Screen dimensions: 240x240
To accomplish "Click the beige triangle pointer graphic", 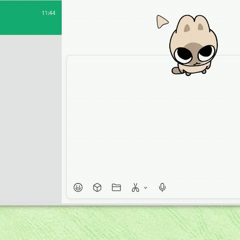I will click(x=162, y=22).
